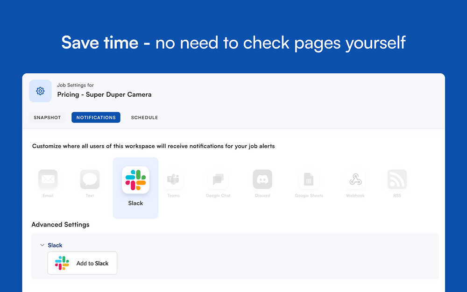The image size is (467, 292).
Task: Switch to the Notifications tab
Action: click(96, 117)
